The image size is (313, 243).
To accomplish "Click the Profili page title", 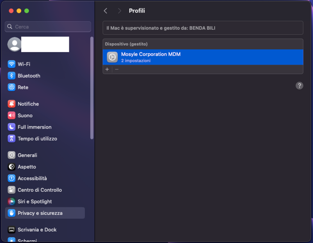I will 137,11.
